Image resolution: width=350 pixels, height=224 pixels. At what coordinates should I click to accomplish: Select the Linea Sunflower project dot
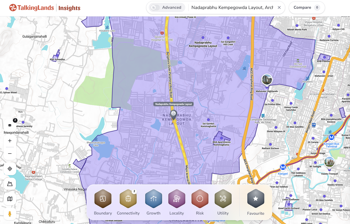coord(291,195)
